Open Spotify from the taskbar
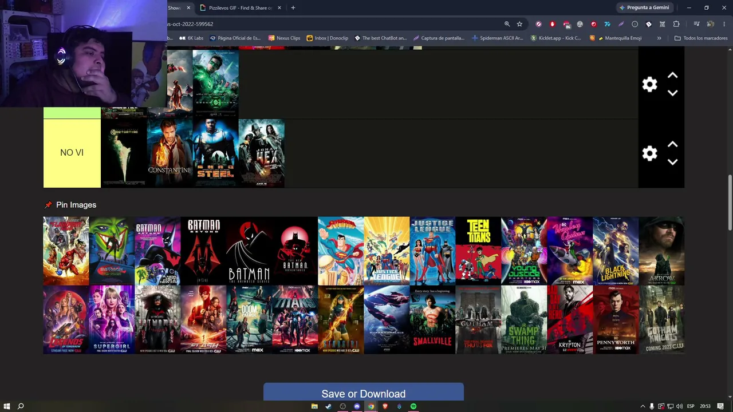 413,406
